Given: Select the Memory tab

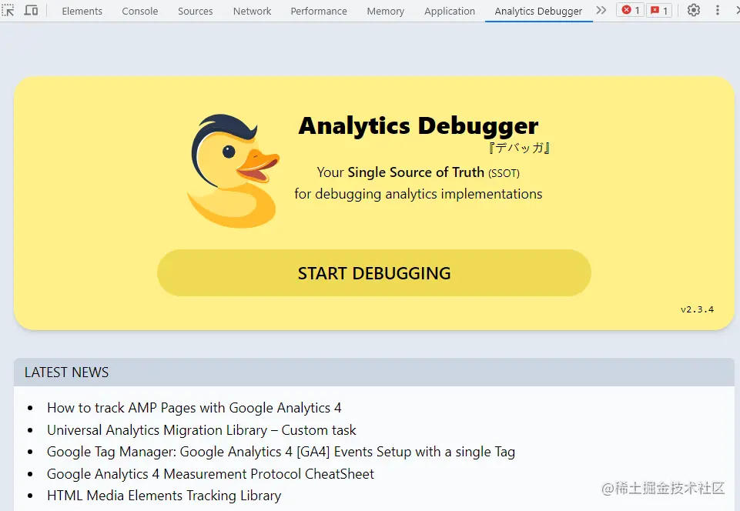Looking at the screenshot, I should tap(386, 11).
